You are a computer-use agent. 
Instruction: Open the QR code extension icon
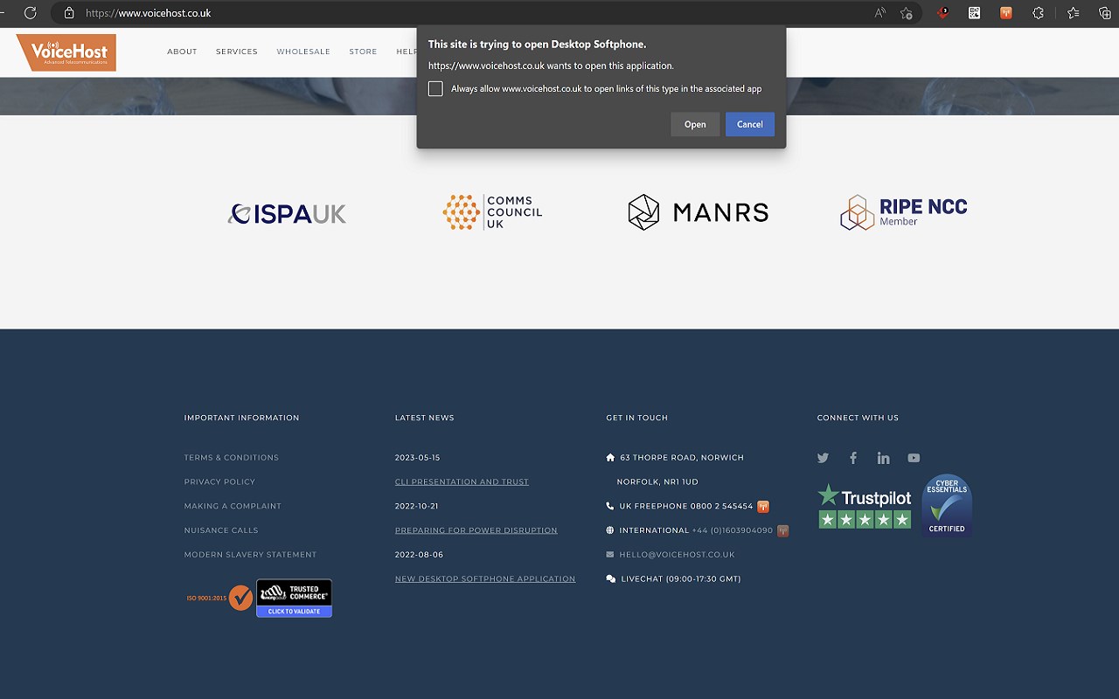click(x=974, y=13)
